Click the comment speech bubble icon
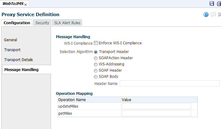 click(213, 14)
